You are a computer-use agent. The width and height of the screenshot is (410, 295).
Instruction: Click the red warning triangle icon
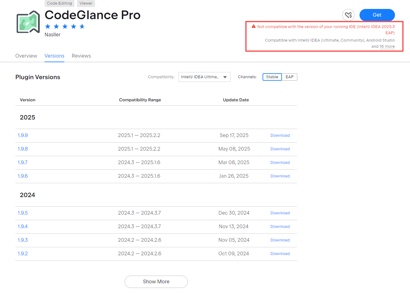click(254, 26)
